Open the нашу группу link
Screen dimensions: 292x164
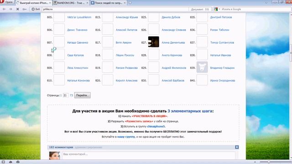click(126, 137)
